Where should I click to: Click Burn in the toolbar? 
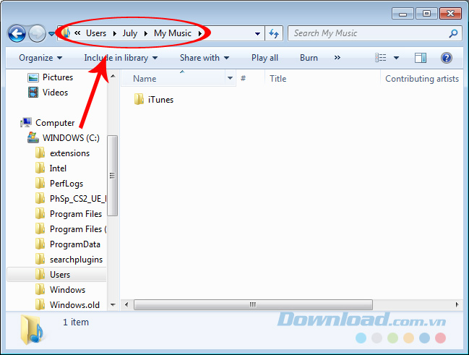point(309,58)
